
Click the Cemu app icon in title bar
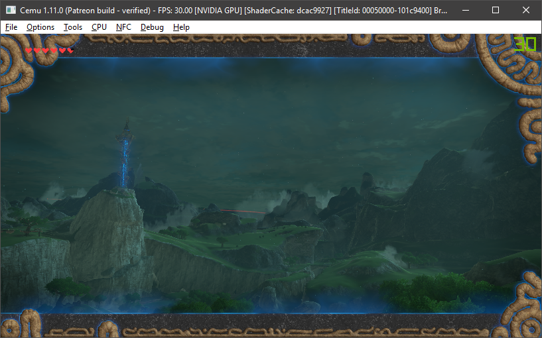coord(11,10)
